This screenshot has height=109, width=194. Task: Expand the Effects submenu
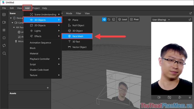43,36
